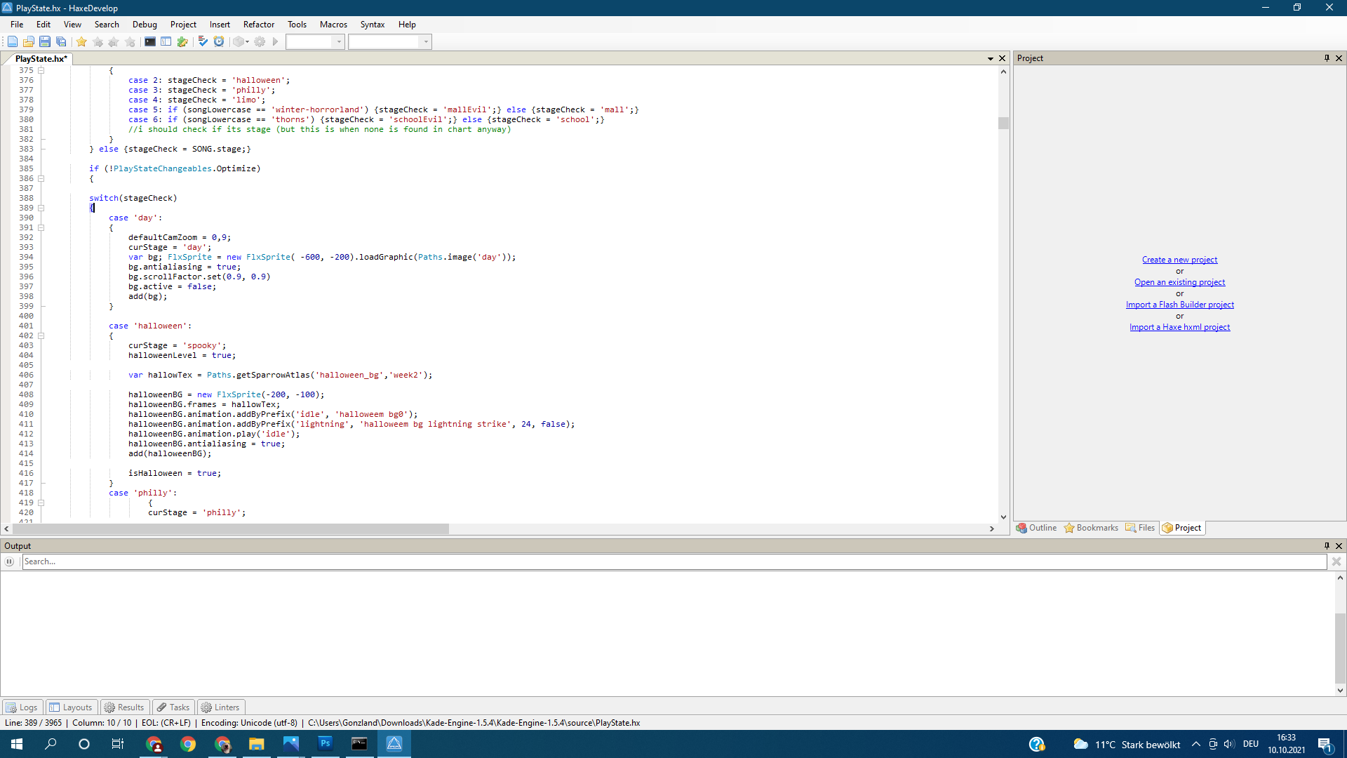
Task: Pin the Project panel
Action: click(1326, 58)
